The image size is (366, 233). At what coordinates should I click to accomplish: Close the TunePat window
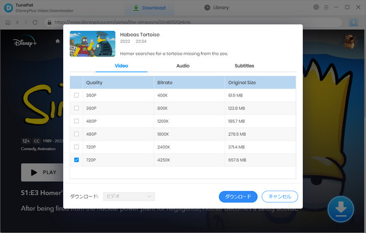tap(358, 7)
